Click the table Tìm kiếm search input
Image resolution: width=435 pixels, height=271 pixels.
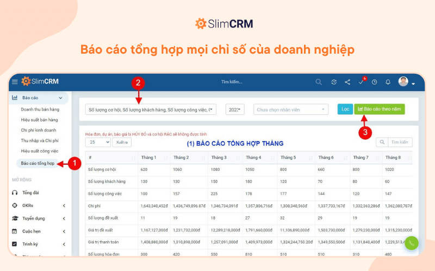400,142
